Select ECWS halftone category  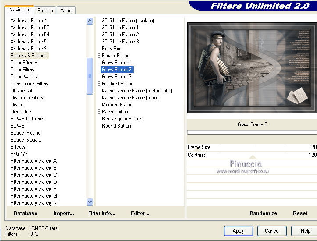coord(27,119)
